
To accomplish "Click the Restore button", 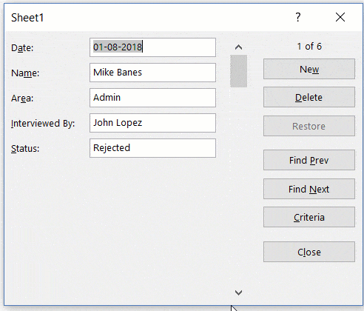I will coord(309,126).
